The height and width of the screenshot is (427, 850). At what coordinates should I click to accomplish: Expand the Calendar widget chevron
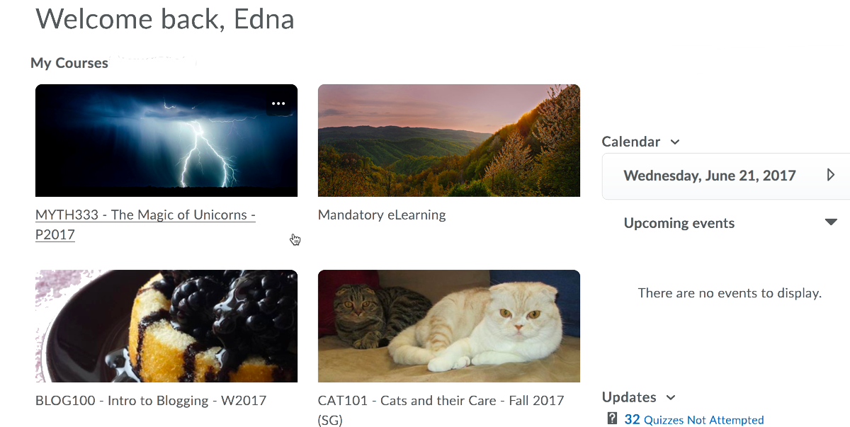pos(675,142)
